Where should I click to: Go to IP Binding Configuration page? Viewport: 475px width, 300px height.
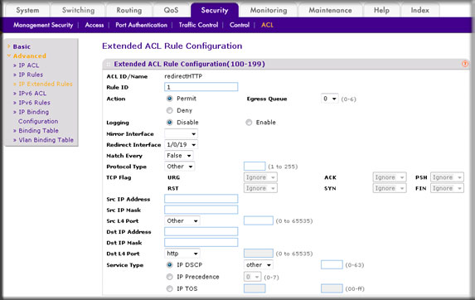38,117
